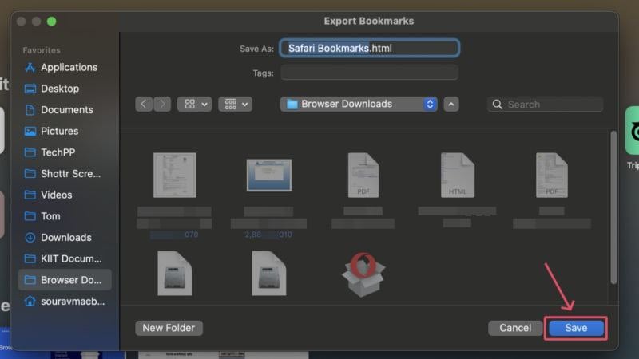
Task: Open the Browser Downloads location popup
Action: pyautogui.click(x=359, y=105)
